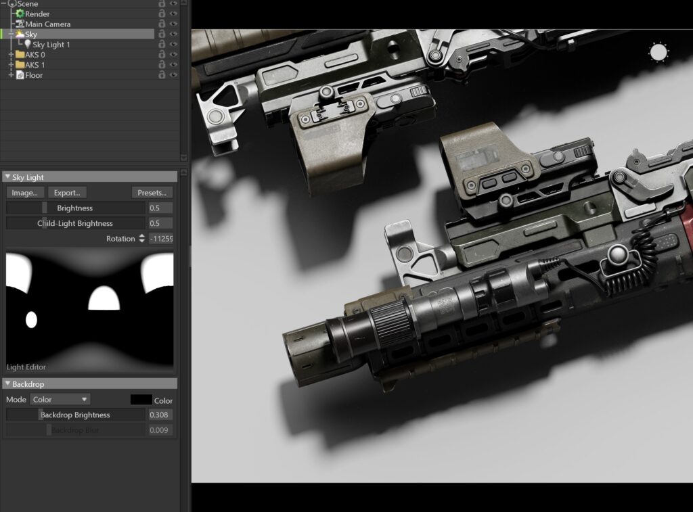Select the AKS 1 label

click(x=35, y=65)
